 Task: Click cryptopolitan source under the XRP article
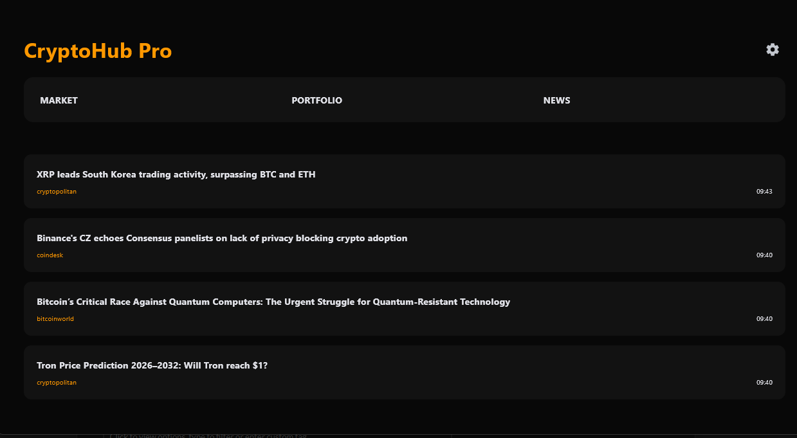(57, 192)
